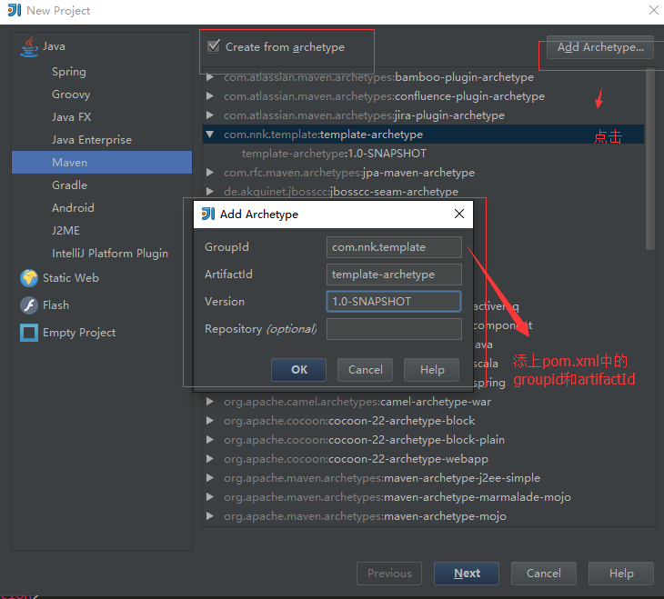
Task: Expand the camel-archetype-war node
Action: (x=209, y=402)
